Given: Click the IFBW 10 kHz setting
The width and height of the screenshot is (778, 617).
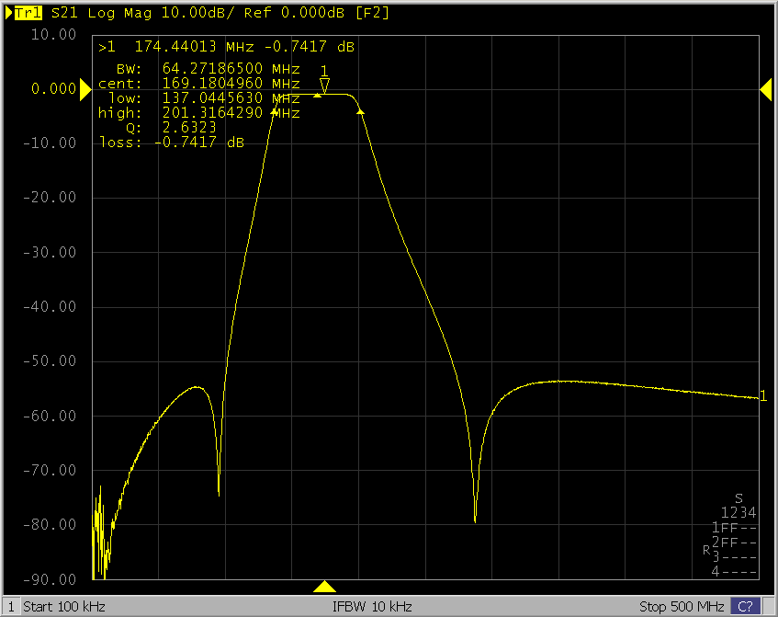Looking at the screenshot, I should point(372,607).
